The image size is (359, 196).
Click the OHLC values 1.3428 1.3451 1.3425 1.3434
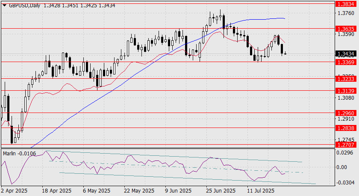pyautogui.click(x=79, y=5)
